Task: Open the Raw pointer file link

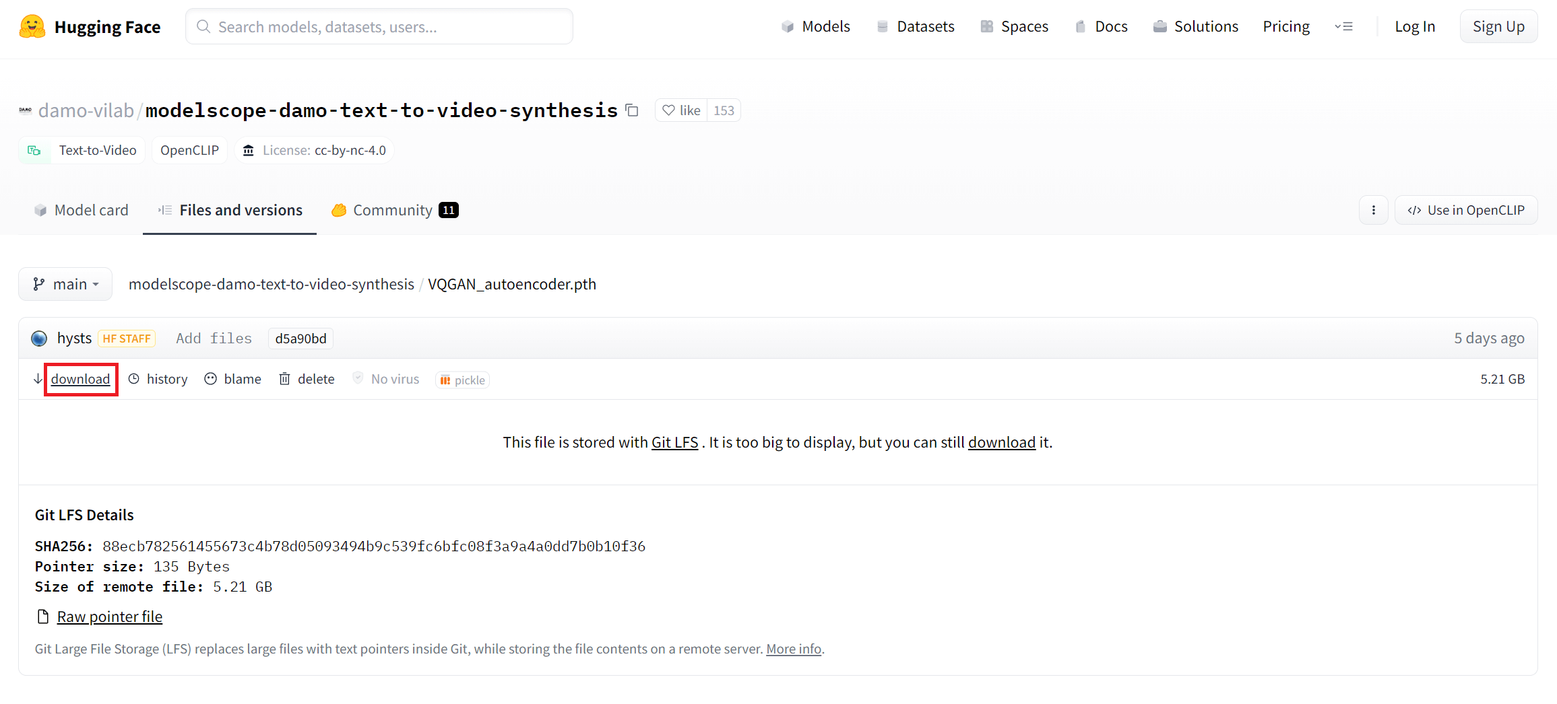Action: click(110, 617)
